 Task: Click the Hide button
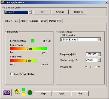click(x=80, y=94)
